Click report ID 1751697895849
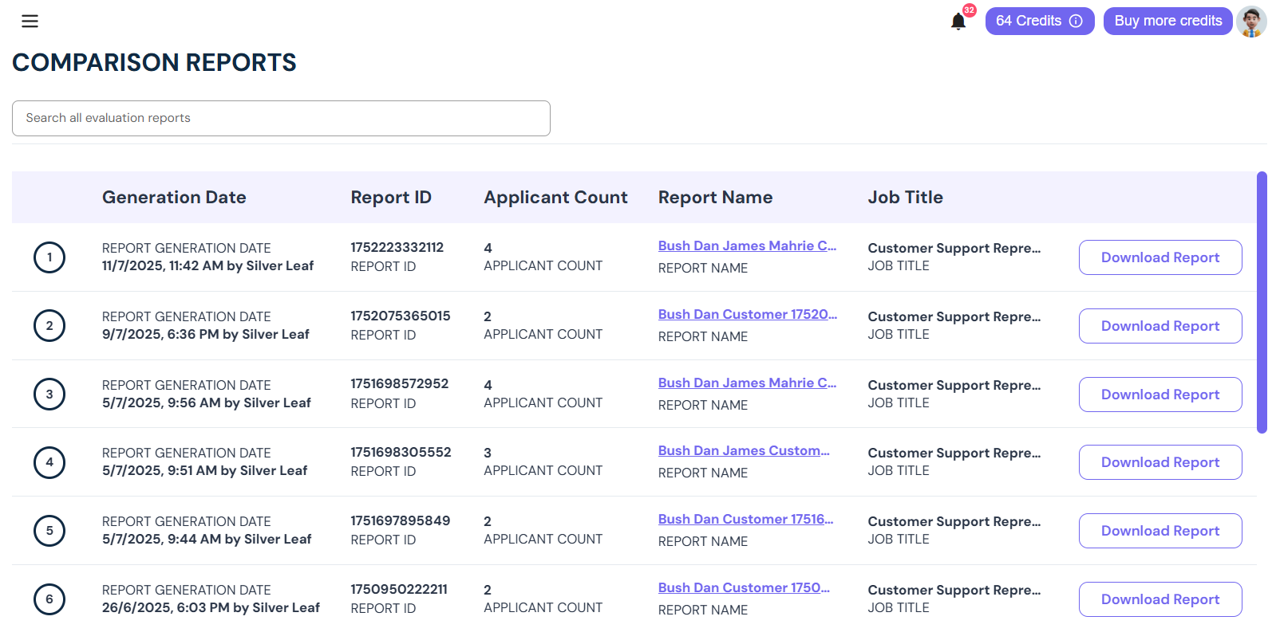Image resolution: width=1276 pixels, height=640 pixels. tap(400, 521)
